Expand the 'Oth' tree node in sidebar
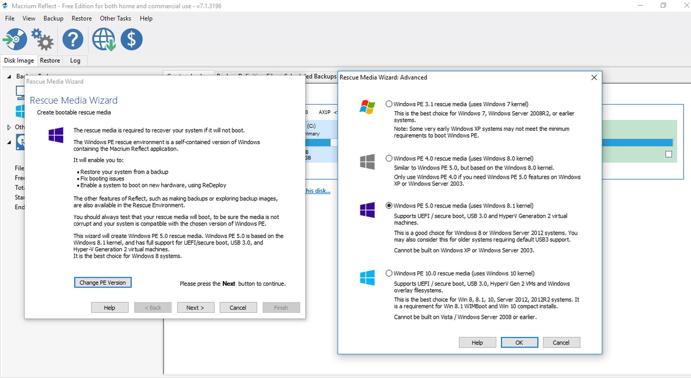 pos(9,127)
